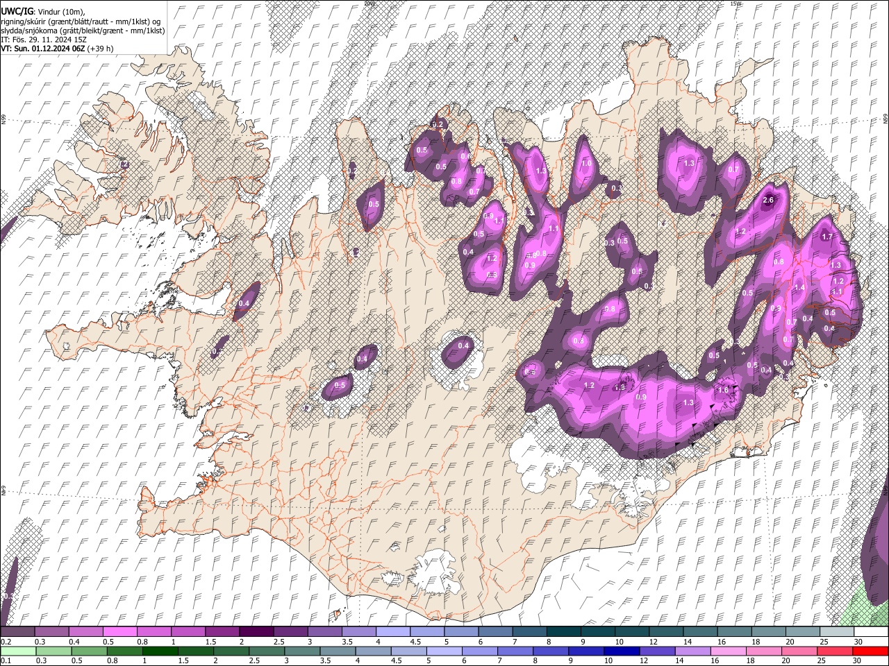Click the "15W" longitude label at map top
The width and height of the screenshot is (889, 666).
tap(736, 3)
